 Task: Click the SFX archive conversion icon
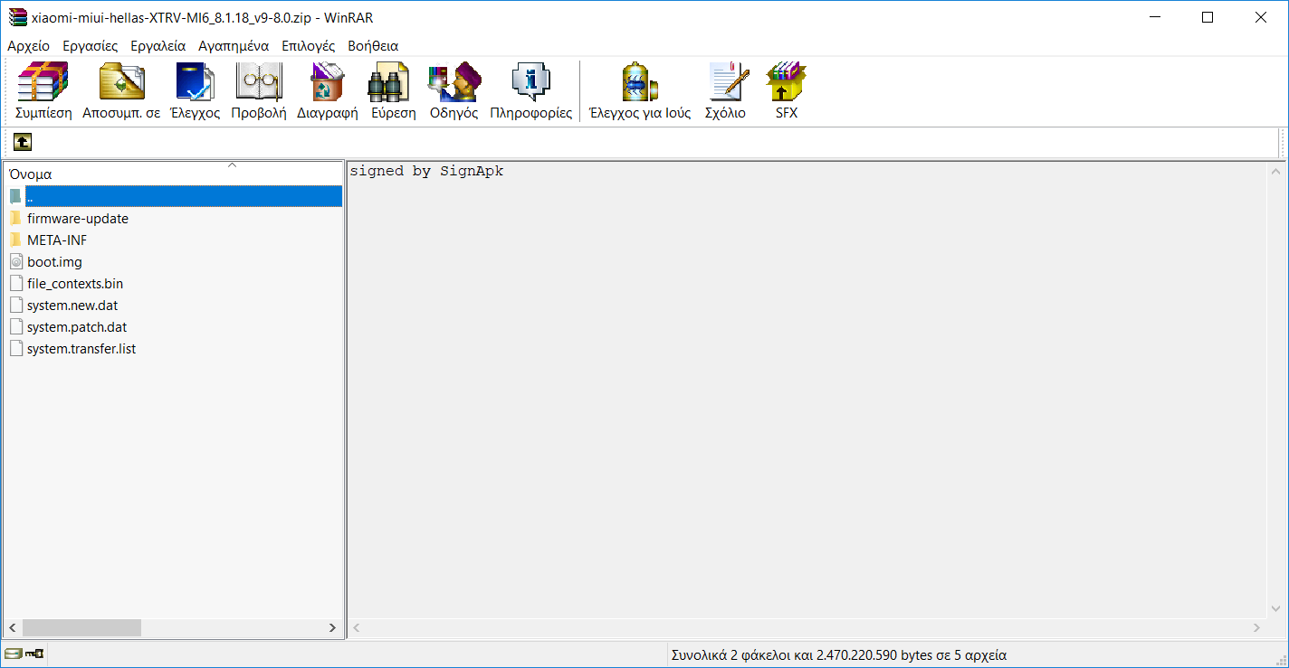point(786,82)
